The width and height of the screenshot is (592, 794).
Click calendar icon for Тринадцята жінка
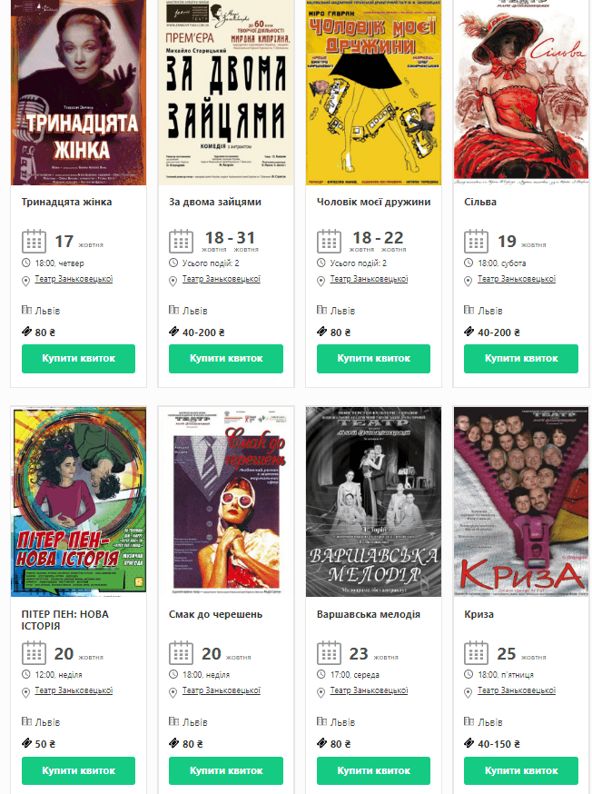coord(34,242)
